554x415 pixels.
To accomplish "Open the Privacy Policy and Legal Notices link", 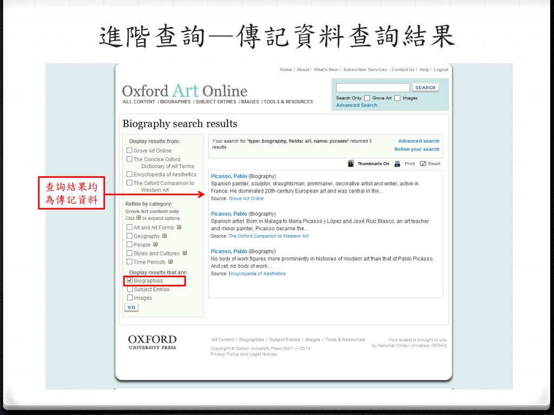I will pos(244,354).
